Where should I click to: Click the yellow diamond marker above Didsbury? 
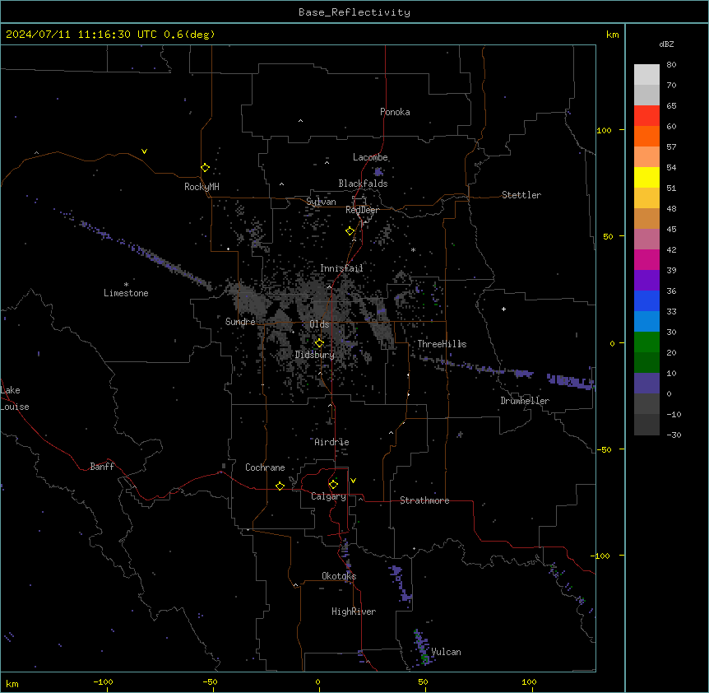click(x=320, y=343)
